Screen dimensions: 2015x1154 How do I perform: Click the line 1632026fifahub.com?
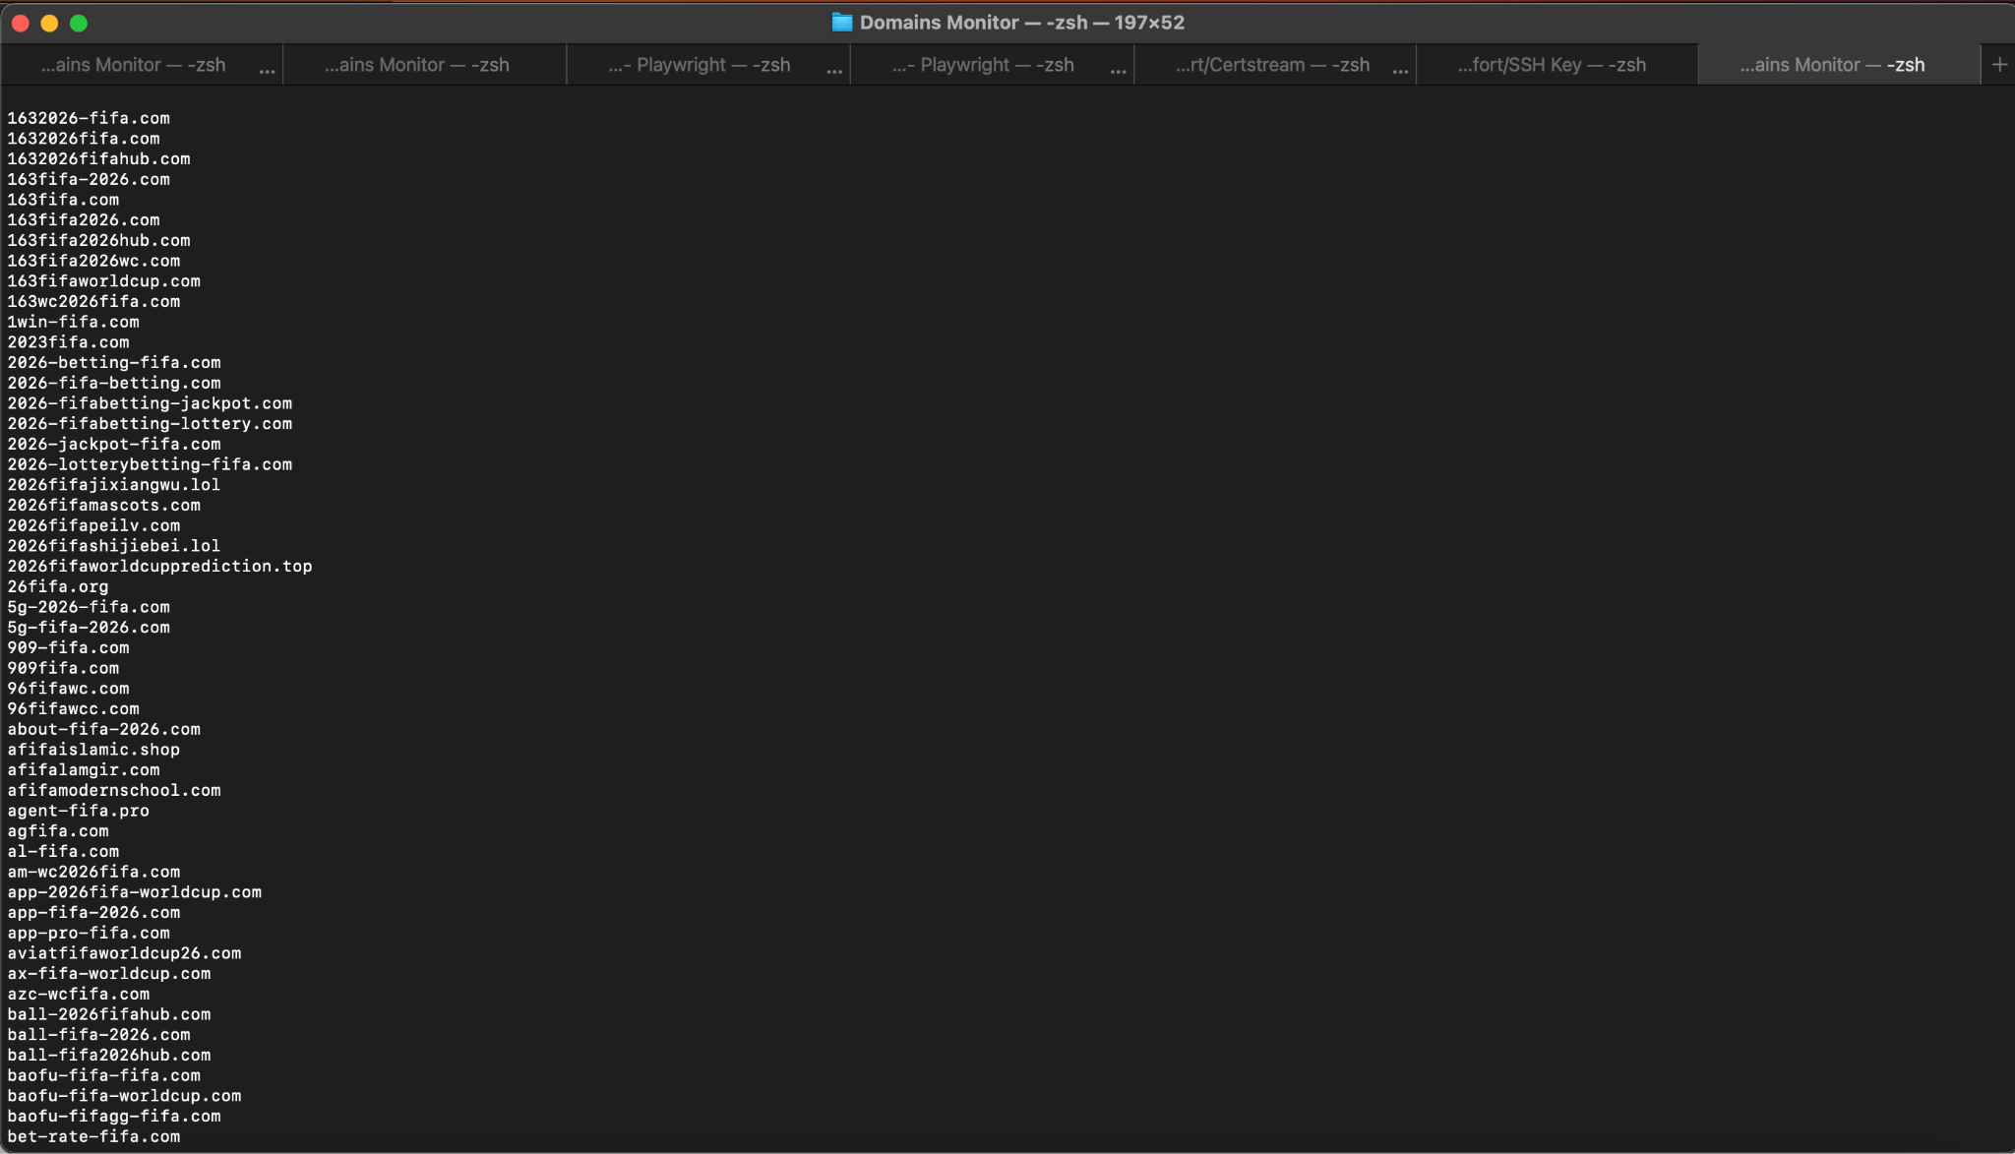coord(99,159)
